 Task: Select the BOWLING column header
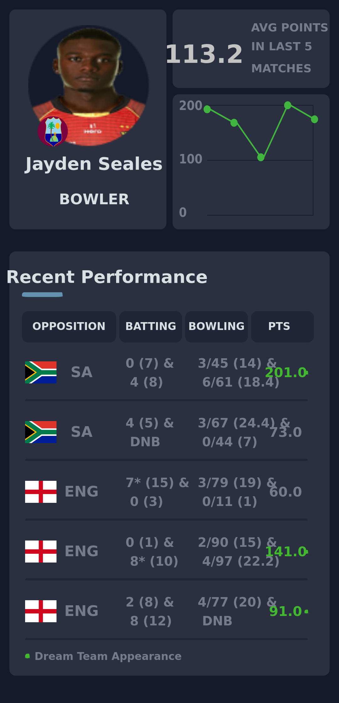tap(217, 327)
